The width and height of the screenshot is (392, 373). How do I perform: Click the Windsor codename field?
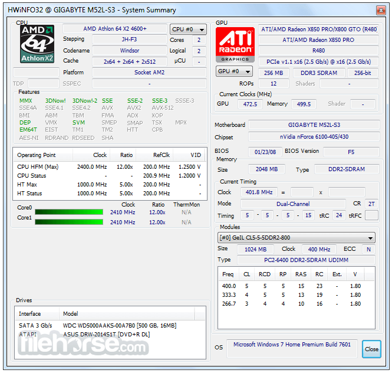click(x=129, y=50)
